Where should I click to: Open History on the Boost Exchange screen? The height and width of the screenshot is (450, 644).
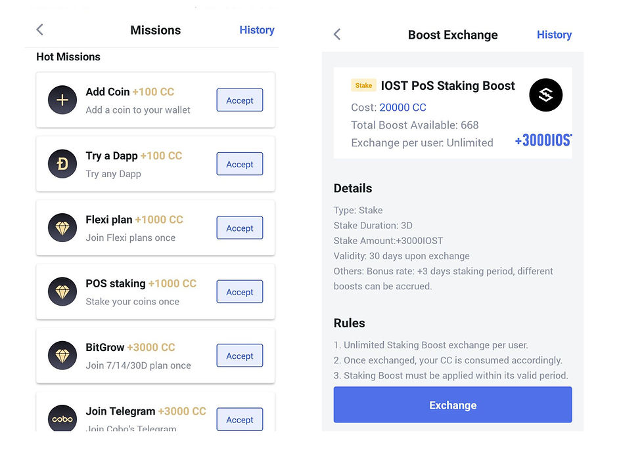(x=554, y=35)
